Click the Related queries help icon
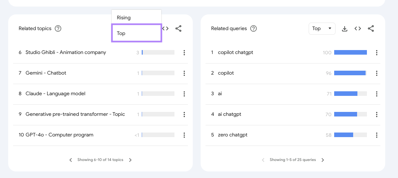This screenshot has height=178, width=398. point(253,28)
